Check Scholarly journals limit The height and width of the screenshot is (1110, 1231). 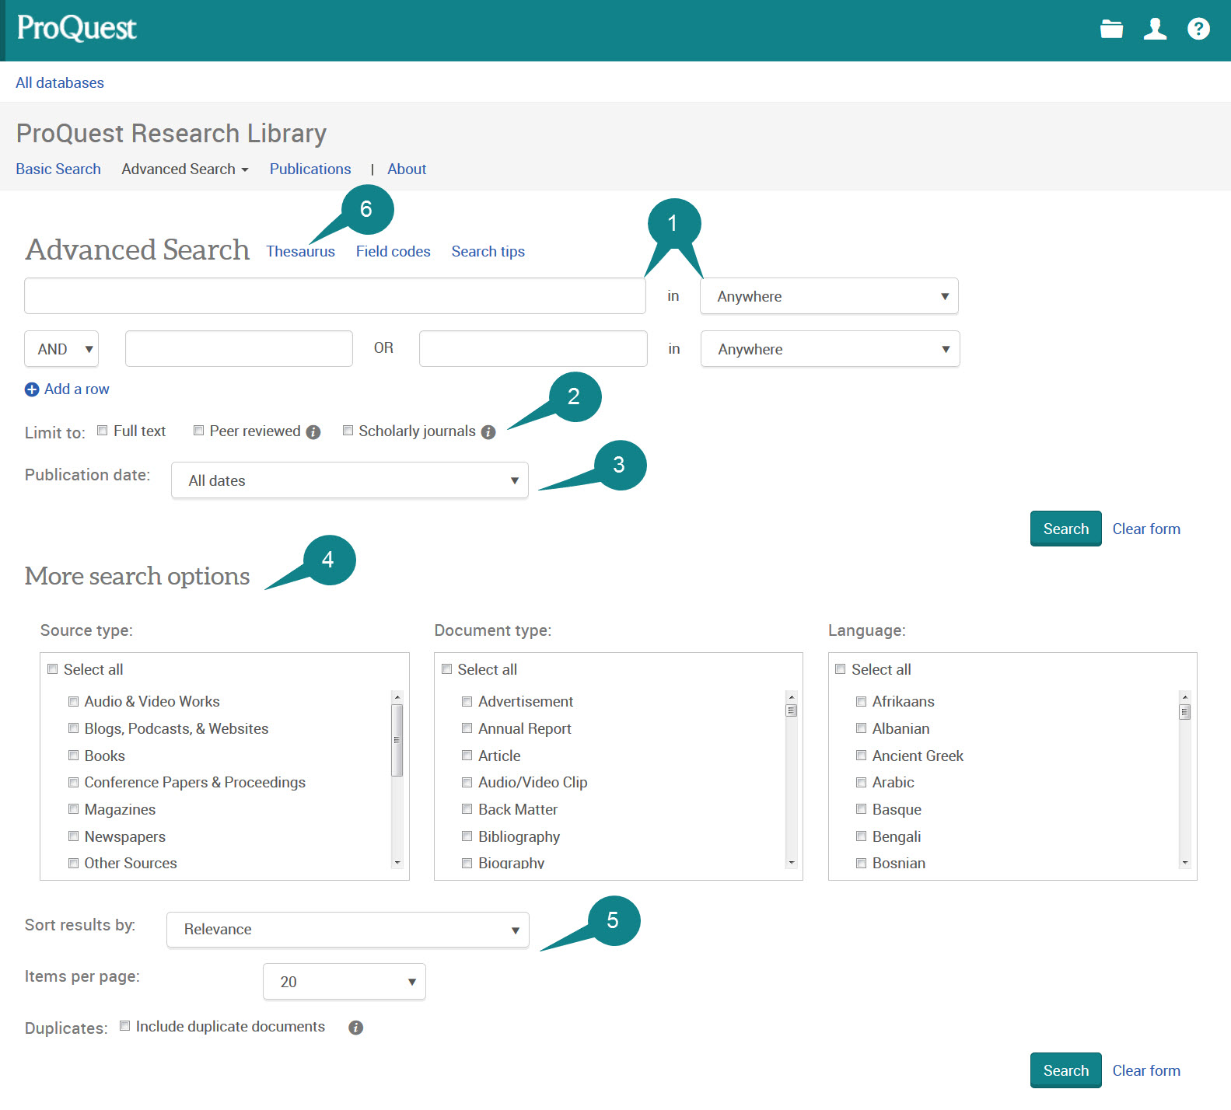tap(348, 431)
